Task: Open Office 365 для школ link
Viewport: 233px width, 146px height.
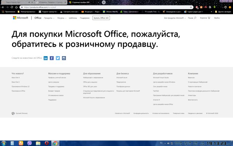Action: [90, 87]
